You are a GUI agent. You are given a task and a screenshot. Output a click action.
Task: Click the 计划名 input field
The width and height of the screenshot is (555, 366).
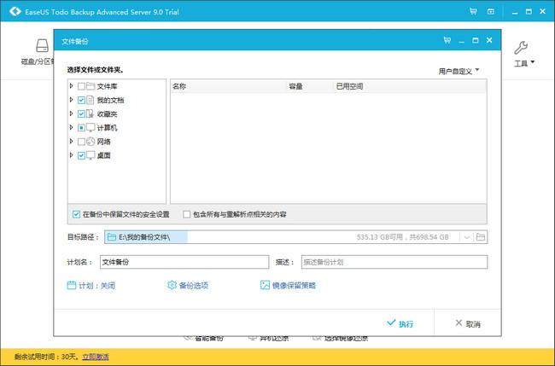(x=184, y=262)
